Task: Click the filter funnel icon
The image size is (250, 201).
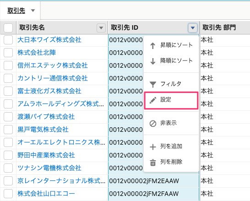Action: click(153, 84)
